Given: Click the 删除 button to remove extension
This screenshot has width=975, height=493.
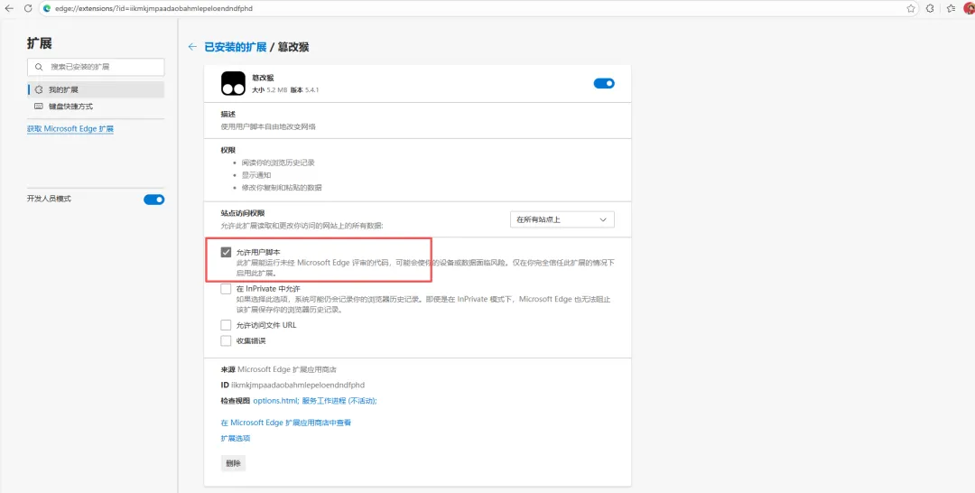Looking at the screenshot, I should click(233, 463).
